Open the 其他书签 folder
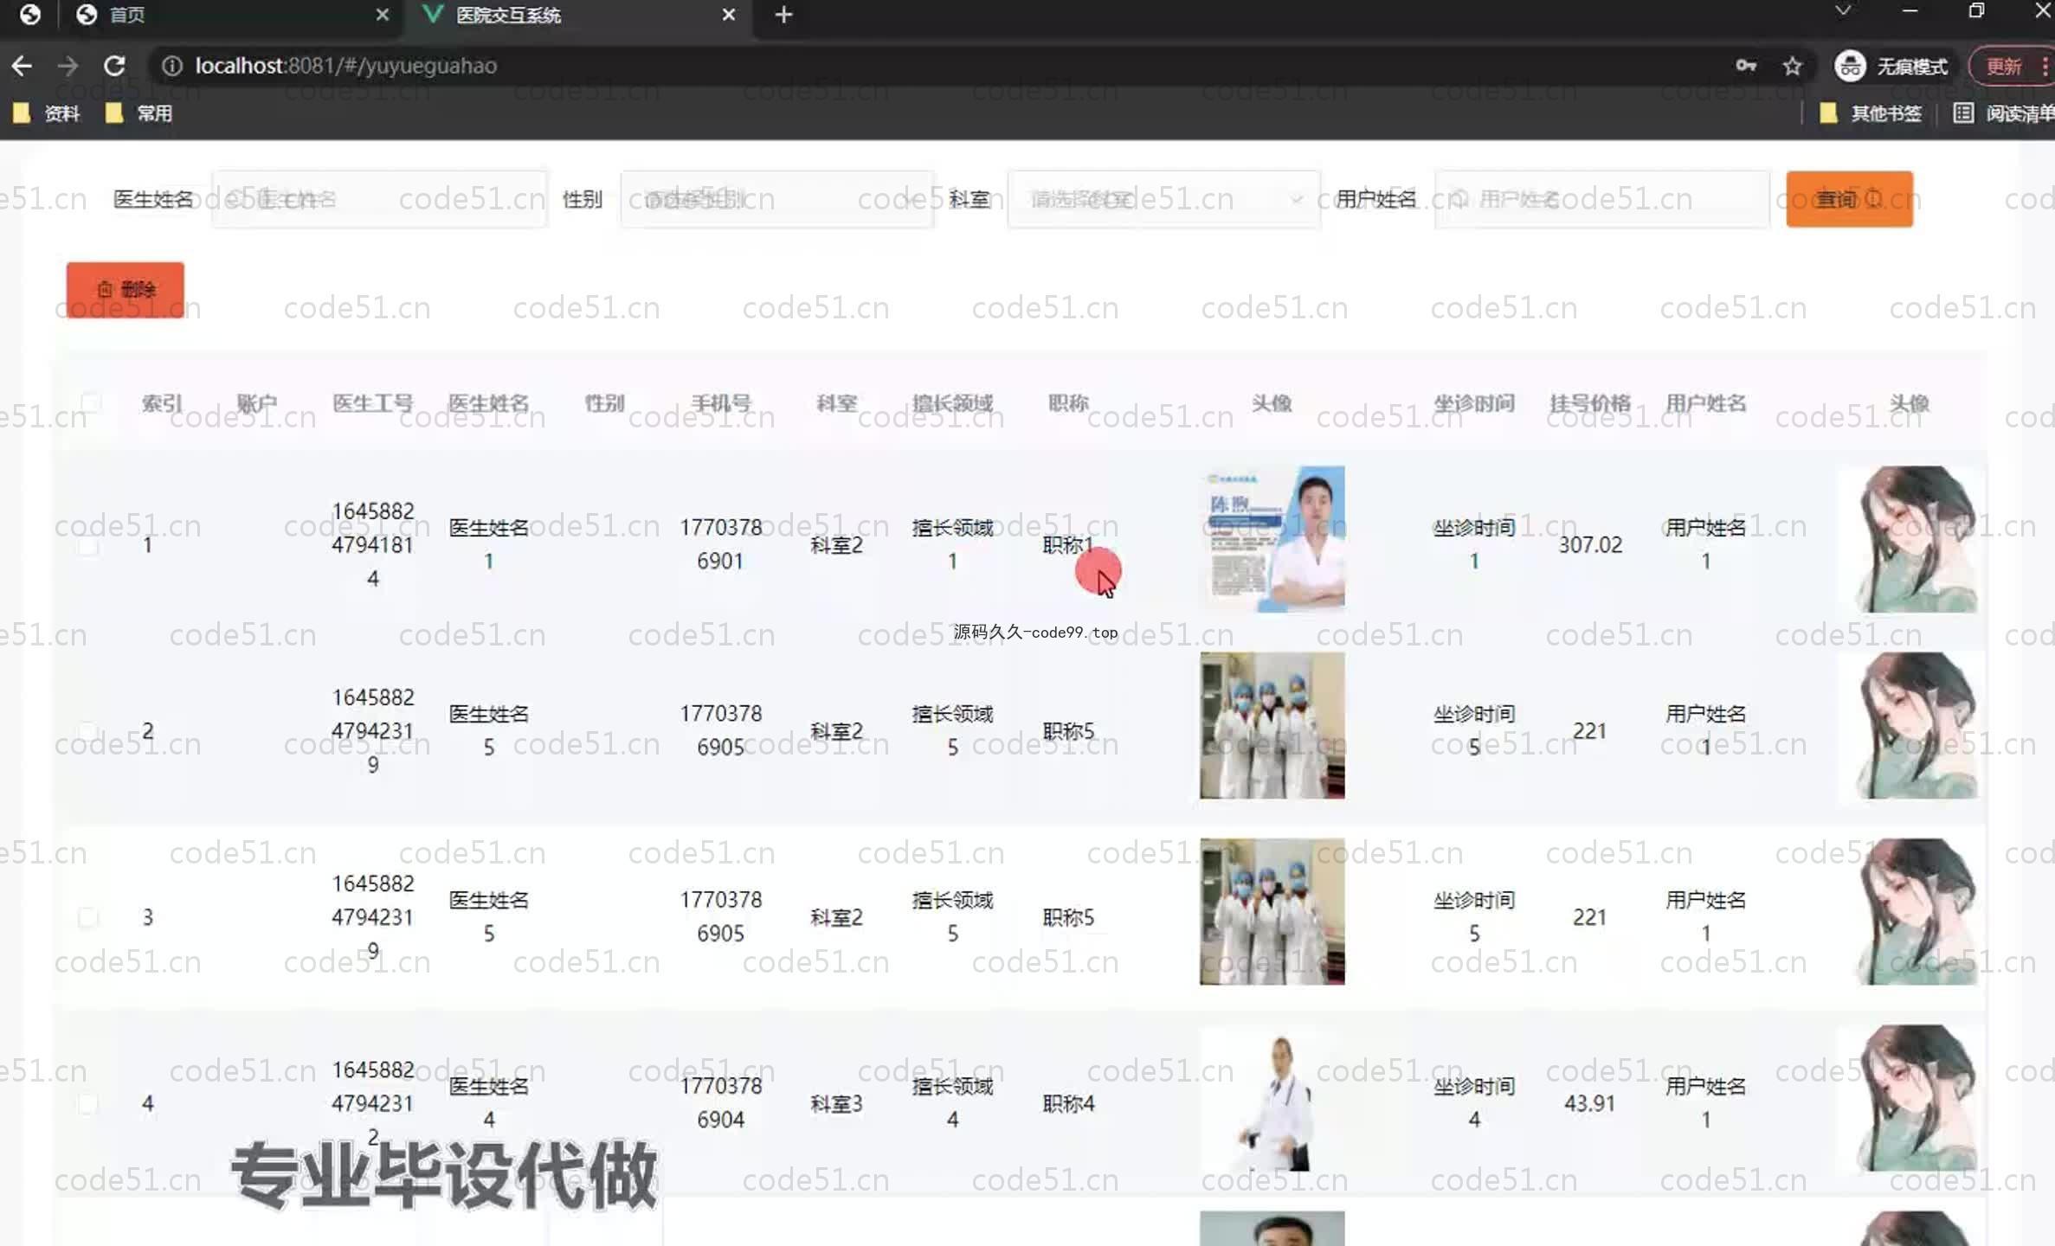The image size is (2055, 1246). pos(1871,113)
